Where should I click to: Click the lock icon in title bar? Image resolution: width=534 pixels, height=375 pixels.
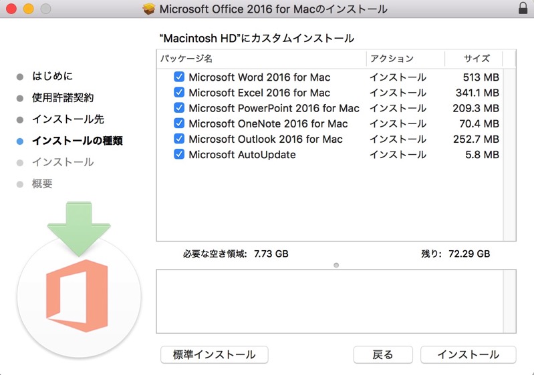pos(523,8)
